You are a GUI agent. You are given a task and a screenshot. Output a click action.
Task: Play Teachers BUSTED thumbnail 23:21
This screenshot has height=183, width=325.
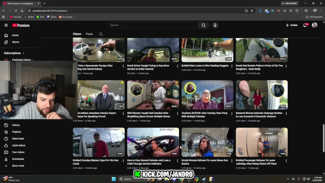point(207,95)
